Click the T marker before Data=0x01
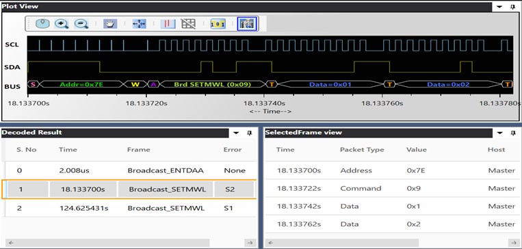This screenshot has height=249, width=522. 272,84
